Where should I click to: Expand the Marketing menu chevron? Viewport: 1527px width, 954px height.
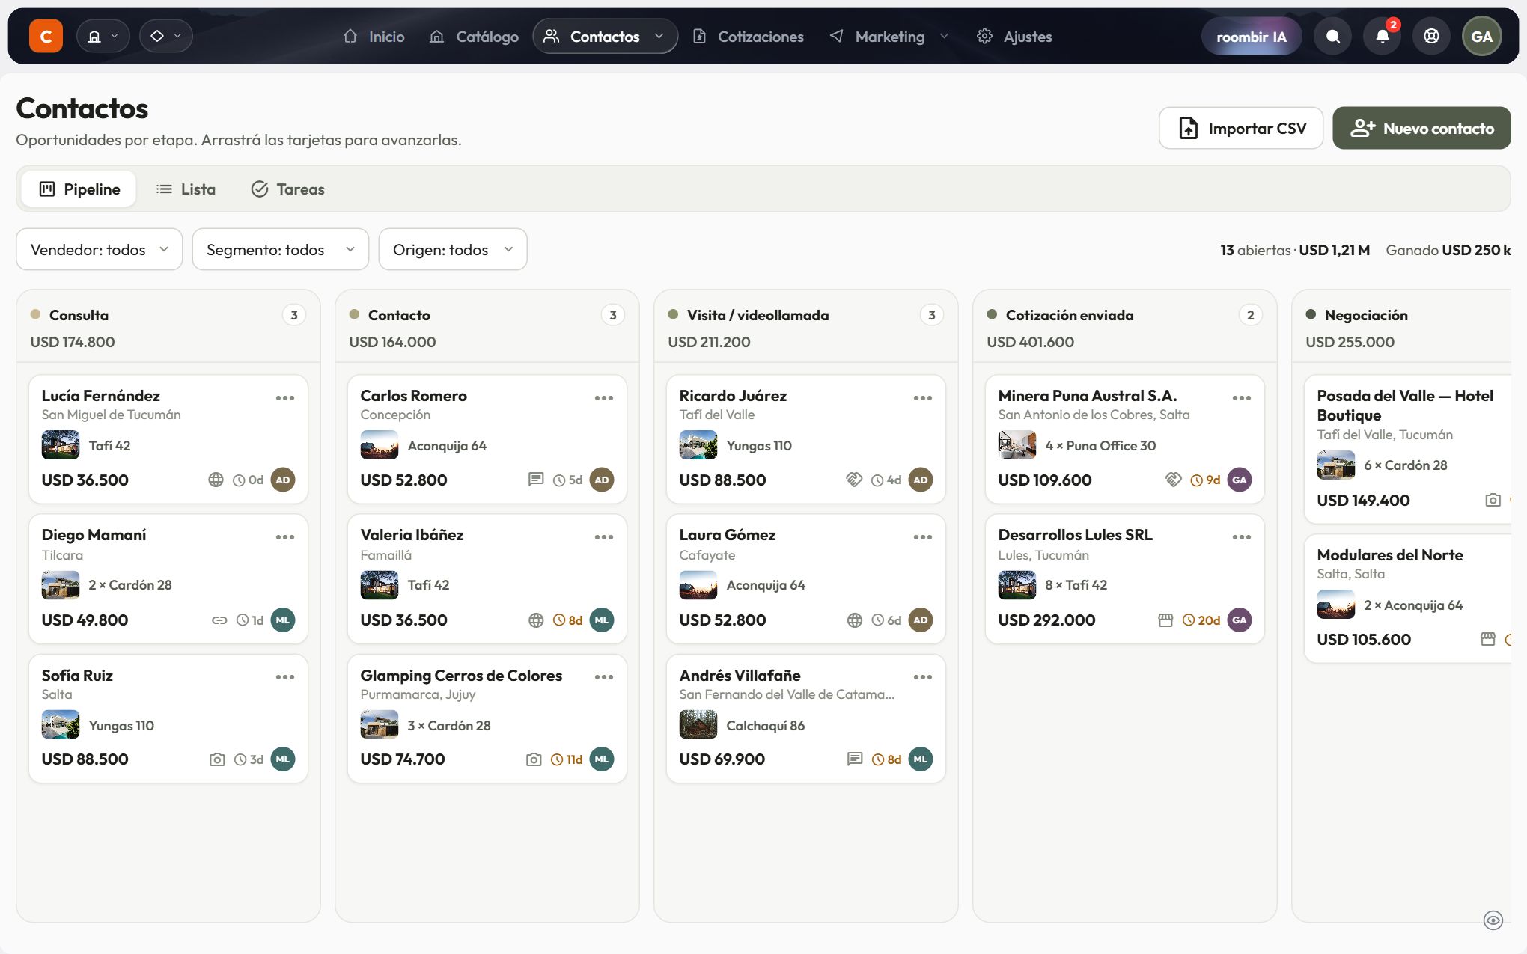pyautogui.click(x=944, y=36)
